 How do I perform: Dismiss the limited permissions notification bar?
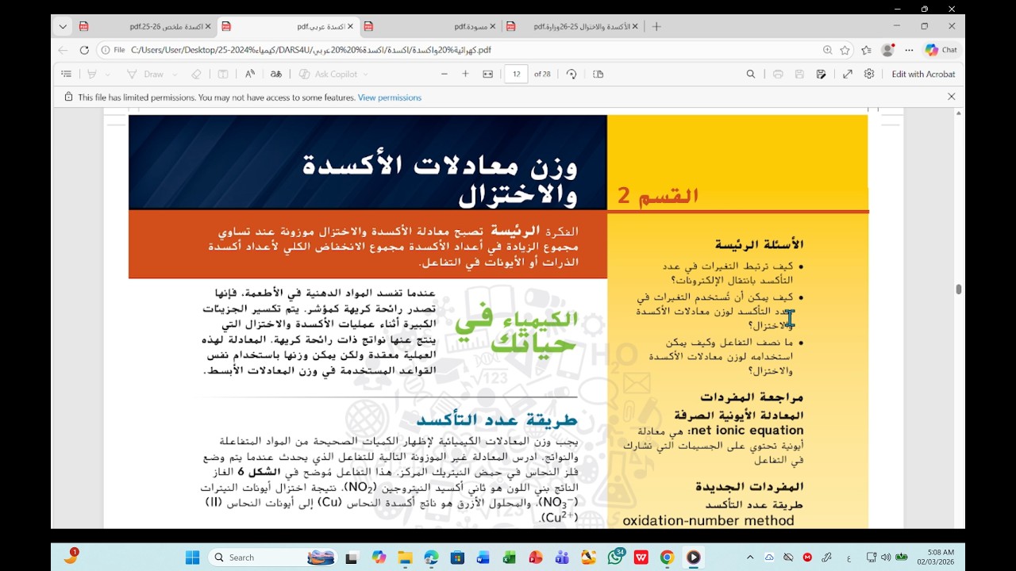[x=951, y=97]
